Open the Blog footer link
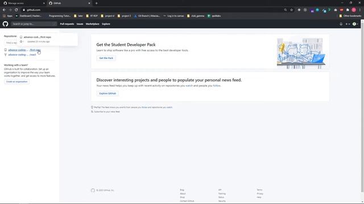 pyautogui.click(x=182, y=190)
